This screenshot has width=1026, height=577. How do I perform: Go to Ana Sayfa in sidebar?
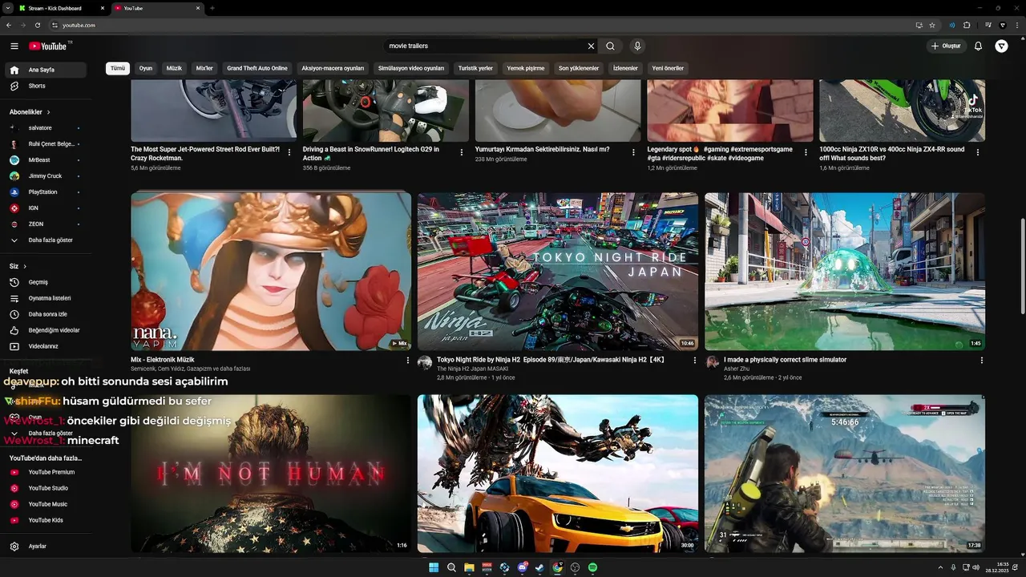(44, 70)
